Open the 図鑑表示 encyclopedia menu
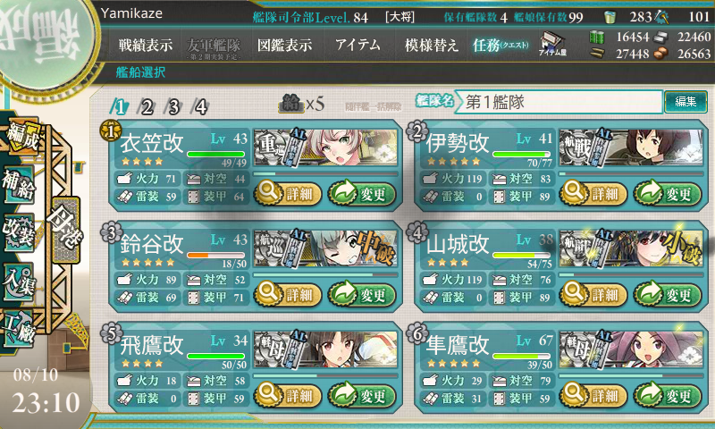Screen dimensions: 715x429 (284, 45)
